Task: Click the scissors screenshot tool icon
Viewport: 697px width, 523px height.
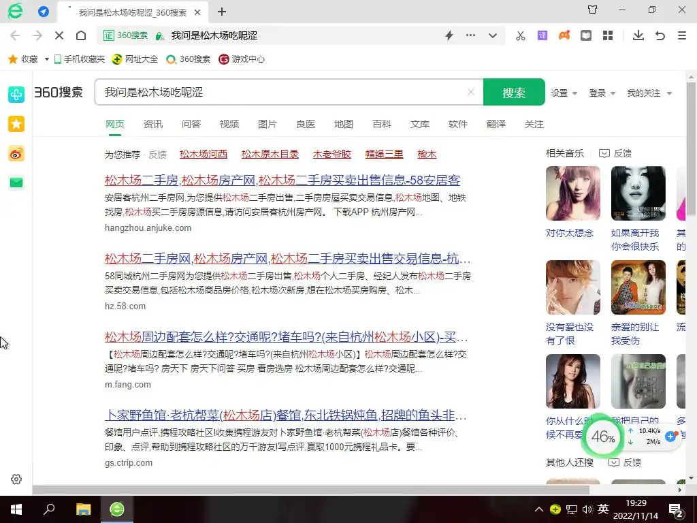Action: [x=521, y=35]
